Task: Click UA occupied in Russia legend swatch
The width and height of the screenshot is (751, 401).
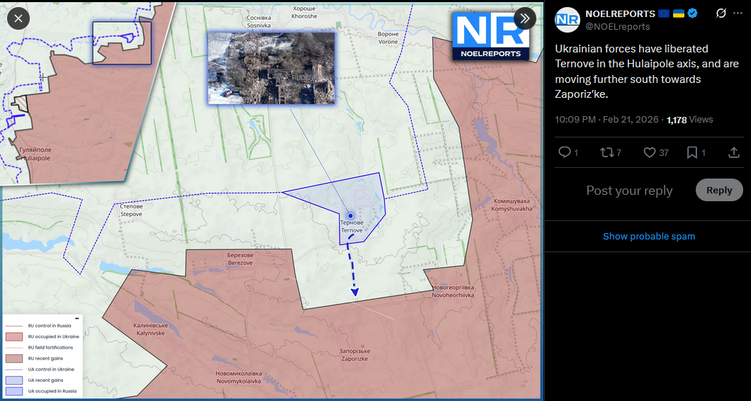Action: [14, 391]
